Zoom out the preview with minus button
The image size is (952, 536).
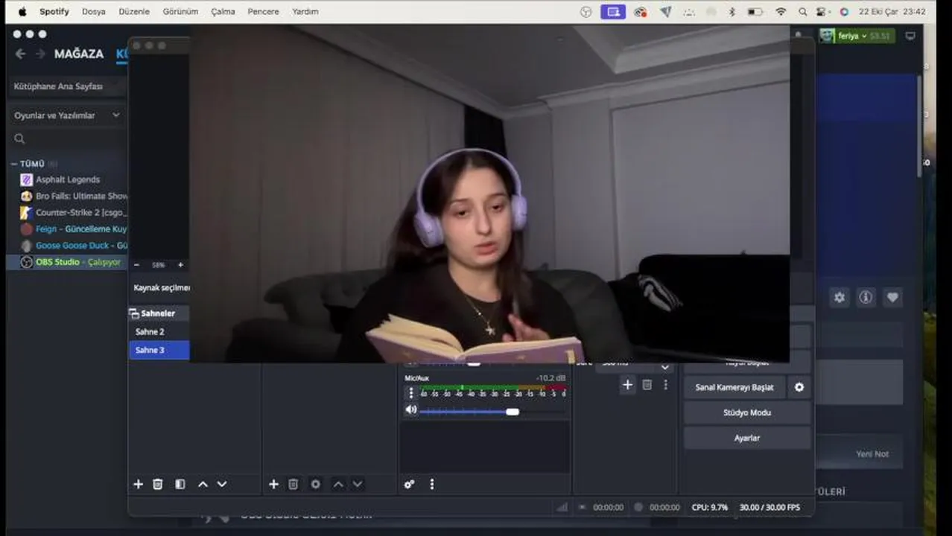[136, 265]
